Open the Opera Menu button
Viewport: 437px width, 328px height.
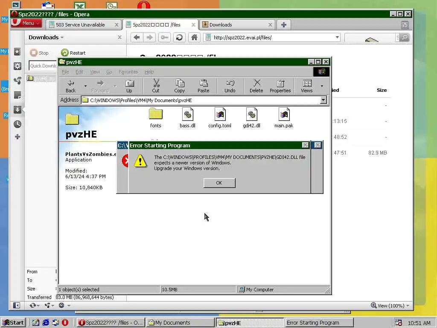[x=26, y=23]
